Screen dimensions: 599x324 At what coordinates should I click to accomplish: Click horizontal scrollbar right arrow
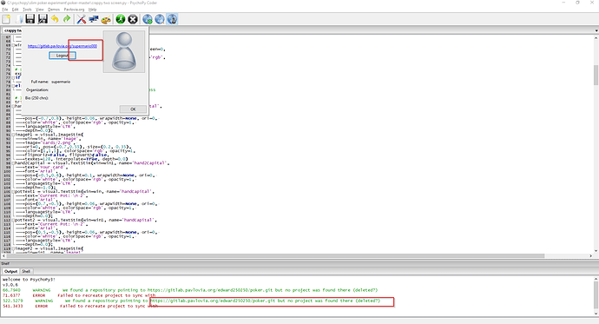pos(590,256)
